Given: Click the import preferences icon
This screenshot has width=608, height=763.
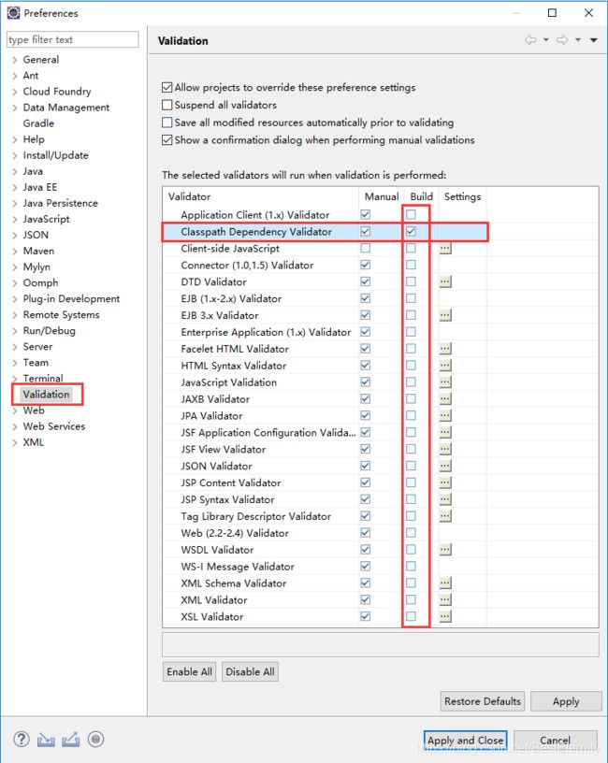Looking at the screenshot, I should [46, 740].
